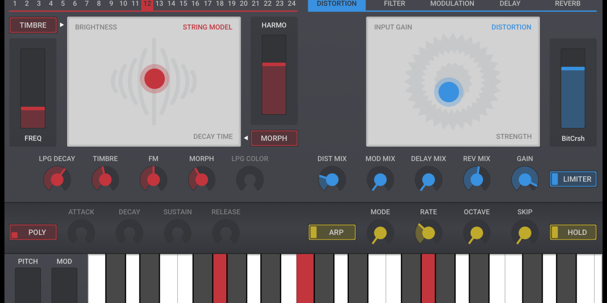
Task: Click the arpeggiator OCTAVE knob
Action: [477, 233]
